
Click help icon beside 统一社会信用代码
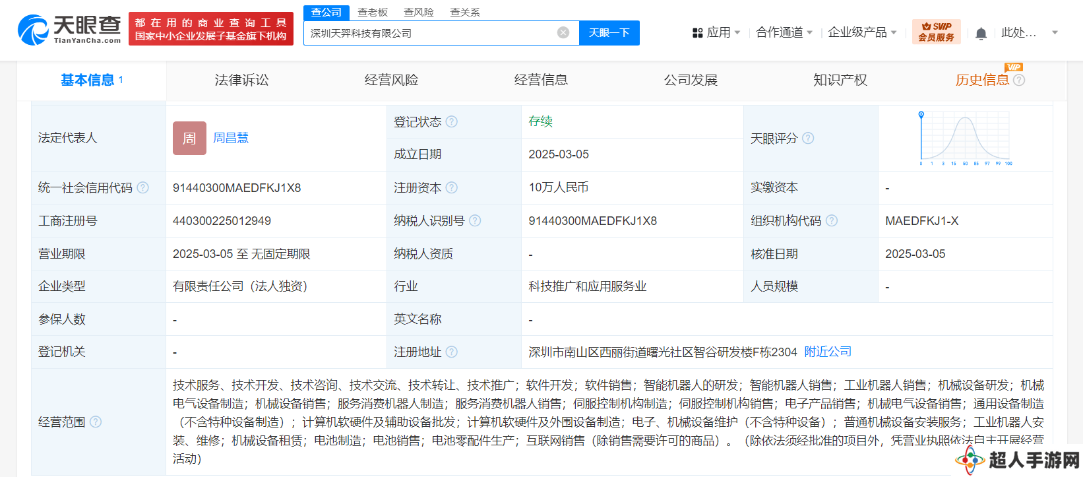pyautogui.click(x=143, y=187)
